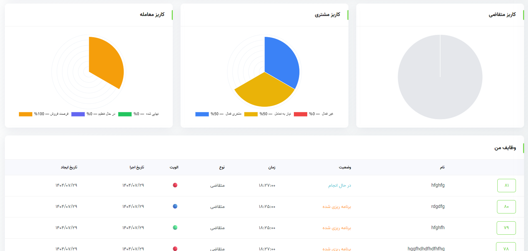Click the در حال انجام status of hfghfg
528x251 pixels.
(x=340, y=185)
